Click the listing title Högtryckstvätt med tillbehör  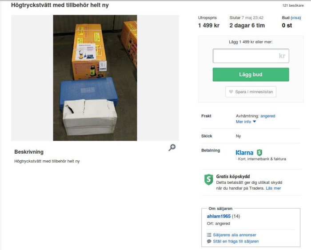[60, 5]
